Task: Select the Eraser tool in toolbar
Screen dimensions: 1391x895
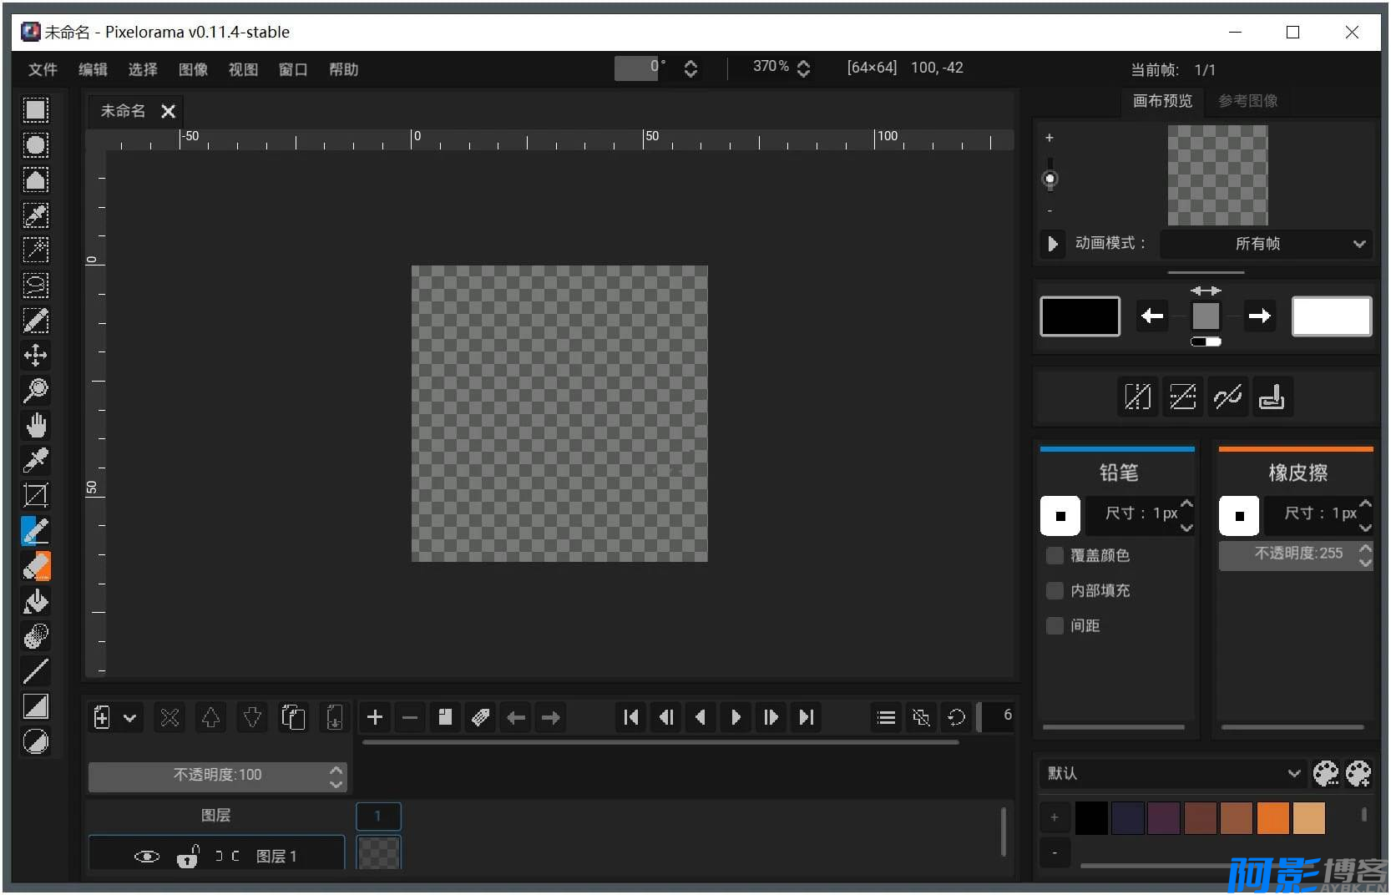Action: click(36, 566)
